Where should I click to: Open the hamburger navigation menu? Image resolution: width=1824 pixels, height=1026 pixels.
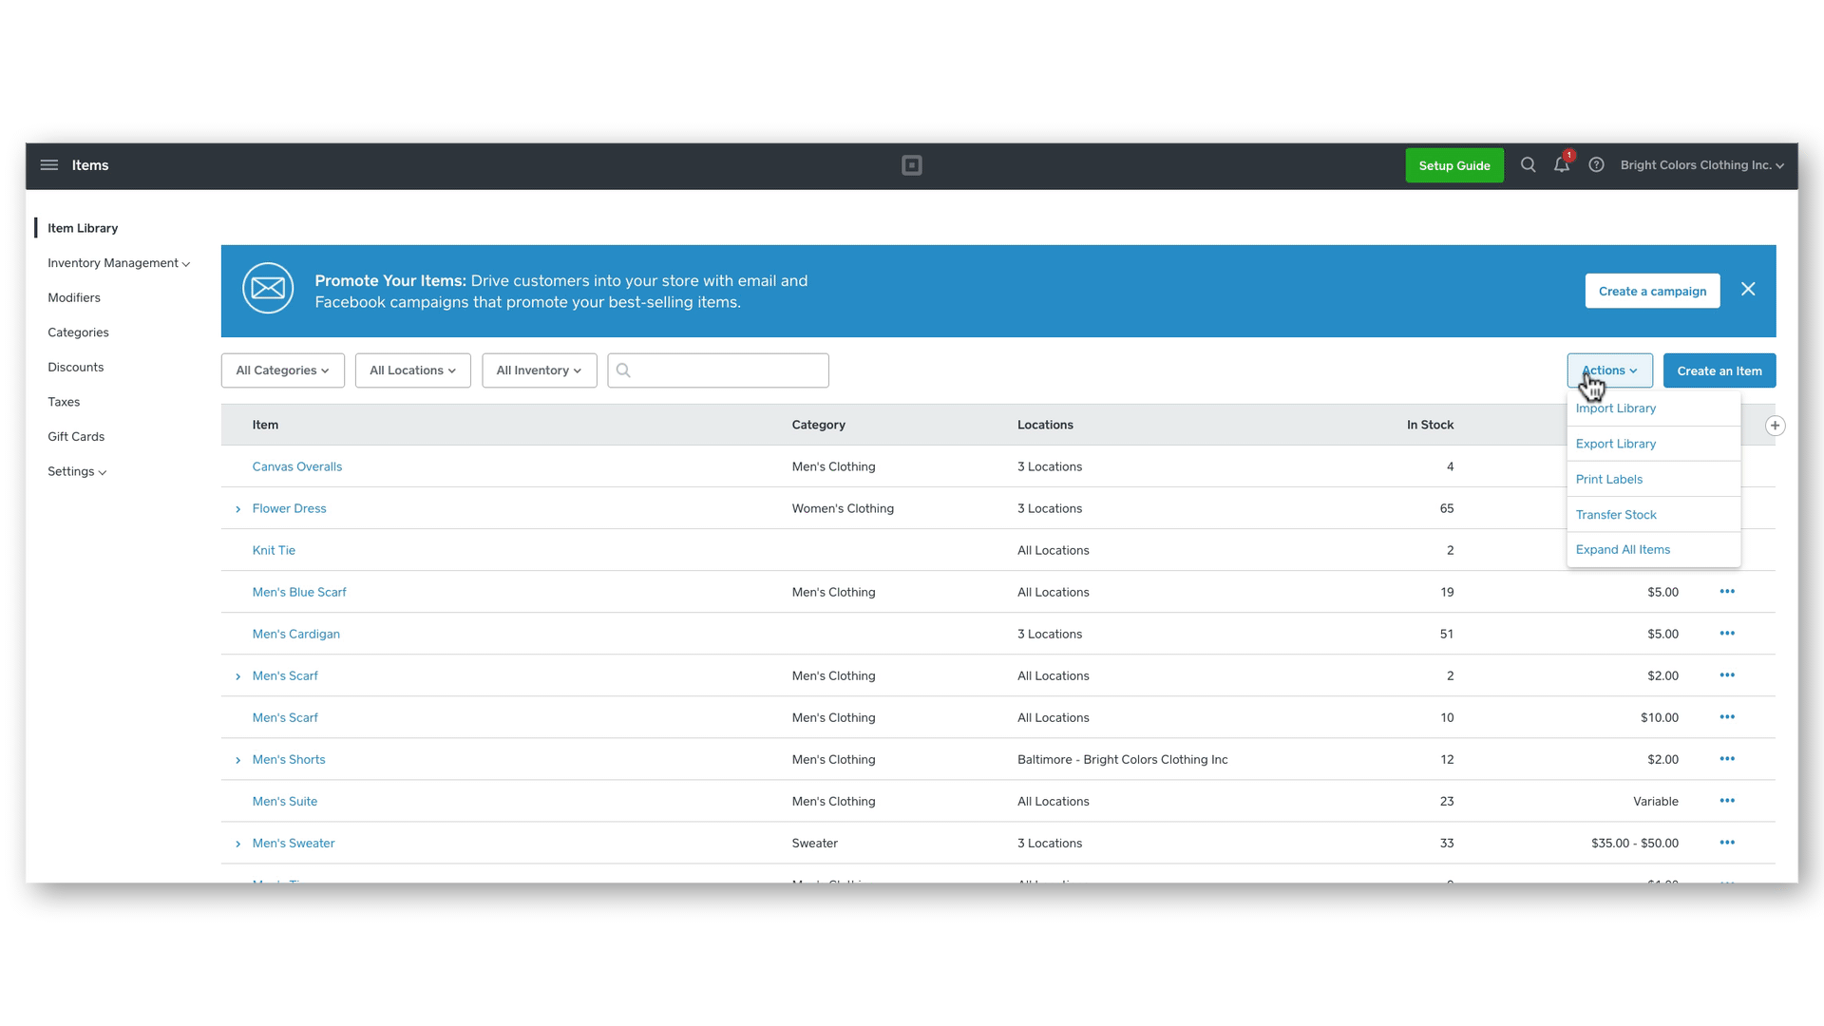[x=49, y=165]
